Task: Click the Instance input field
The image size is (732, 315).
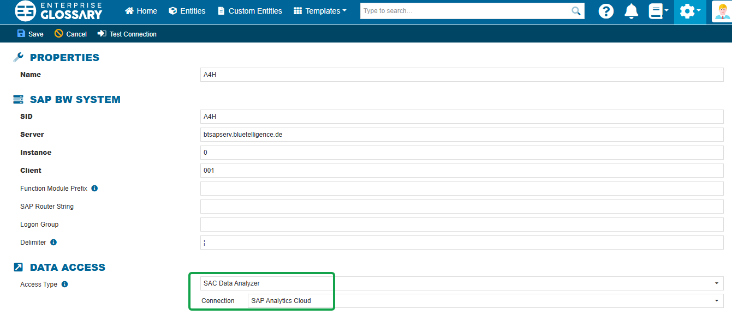Action: coord(462,153)
